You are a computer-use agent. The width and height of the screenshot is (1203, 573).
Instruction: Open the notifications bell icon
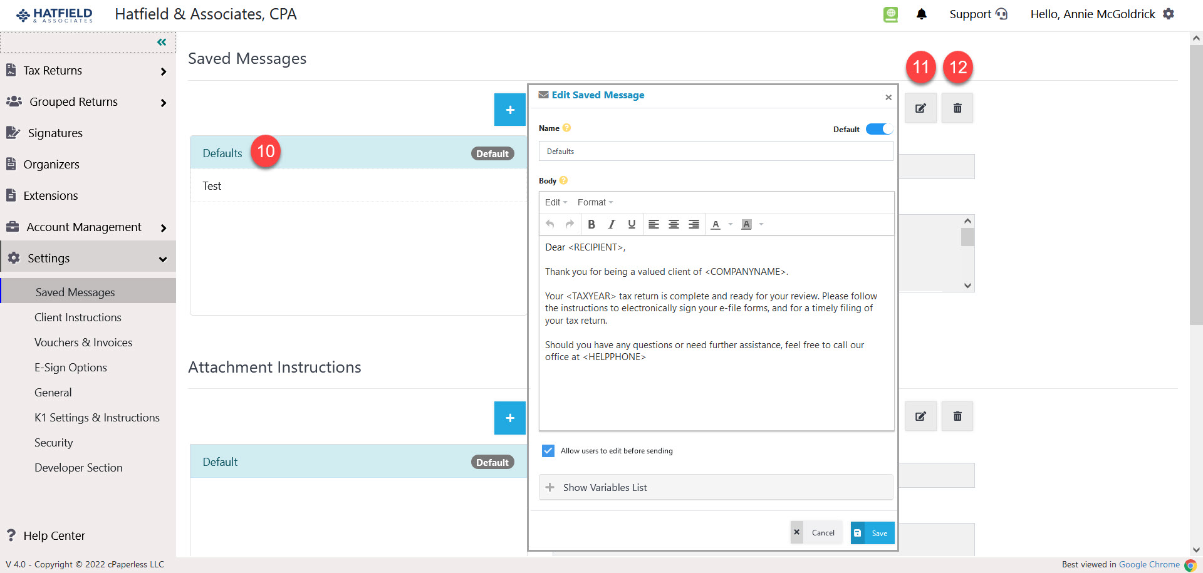tap(922, 14)
